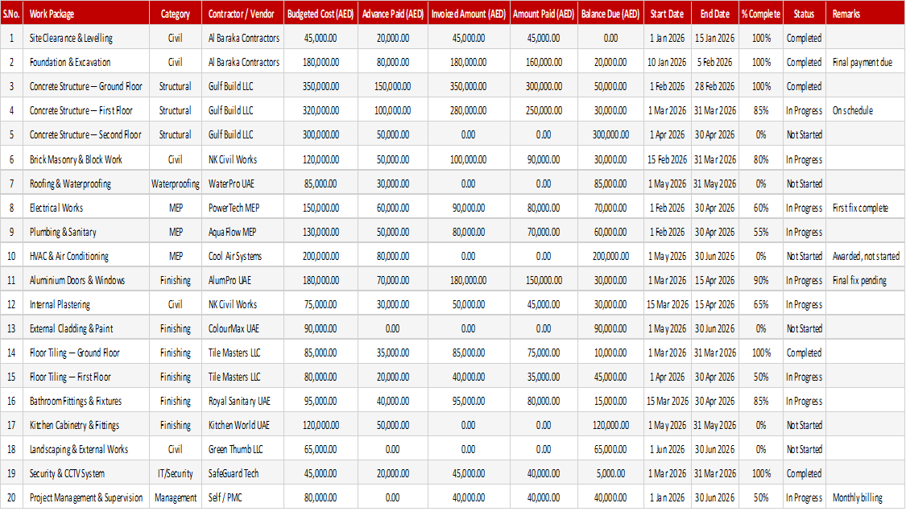Select the 'Management' category cell

coord(175,498)
